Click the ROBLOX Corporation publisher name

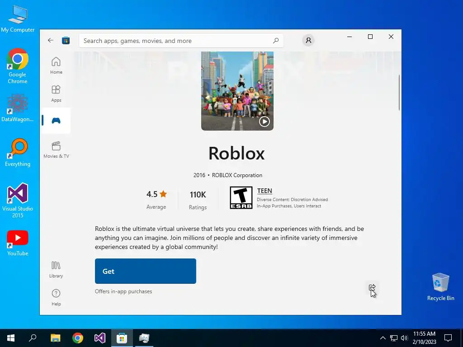click(x=237, y=175)
